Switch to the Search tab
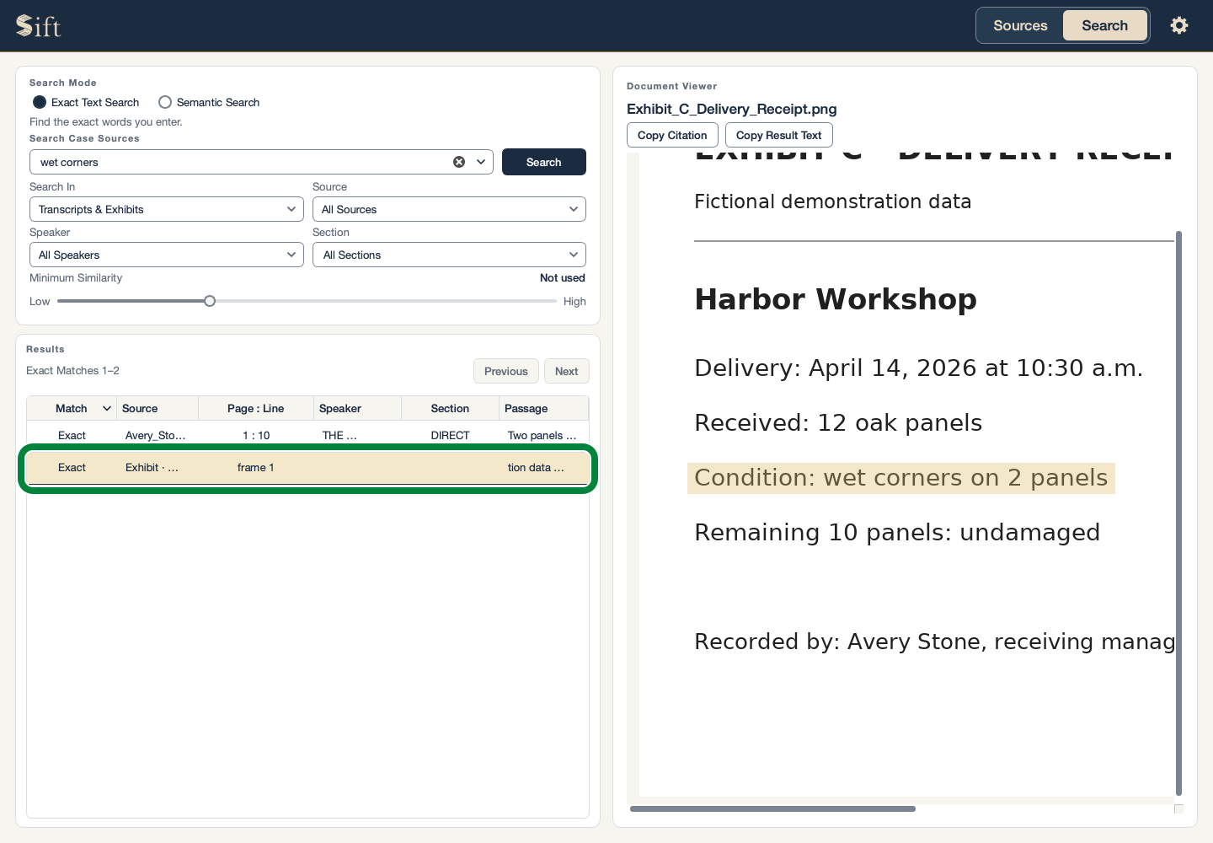The width and height of the screenshot is (1213, 843). [1104, 25]
